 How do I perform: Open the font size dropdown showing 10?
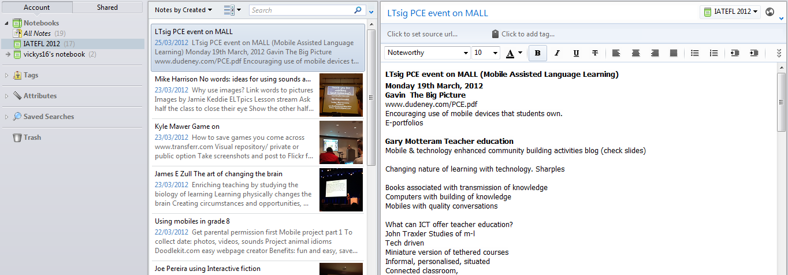486,53
